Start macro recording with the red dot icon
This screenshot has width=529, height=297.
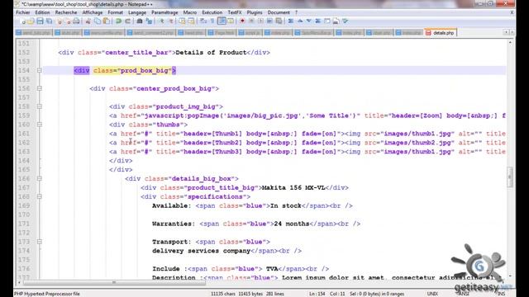[242, 21]
